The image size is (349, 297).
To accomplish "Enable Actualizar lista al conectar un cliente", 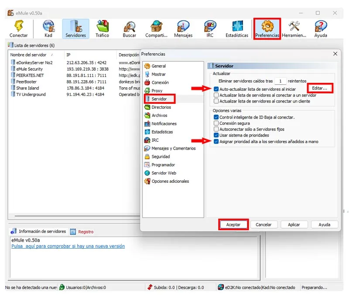I will pos(216,101).
